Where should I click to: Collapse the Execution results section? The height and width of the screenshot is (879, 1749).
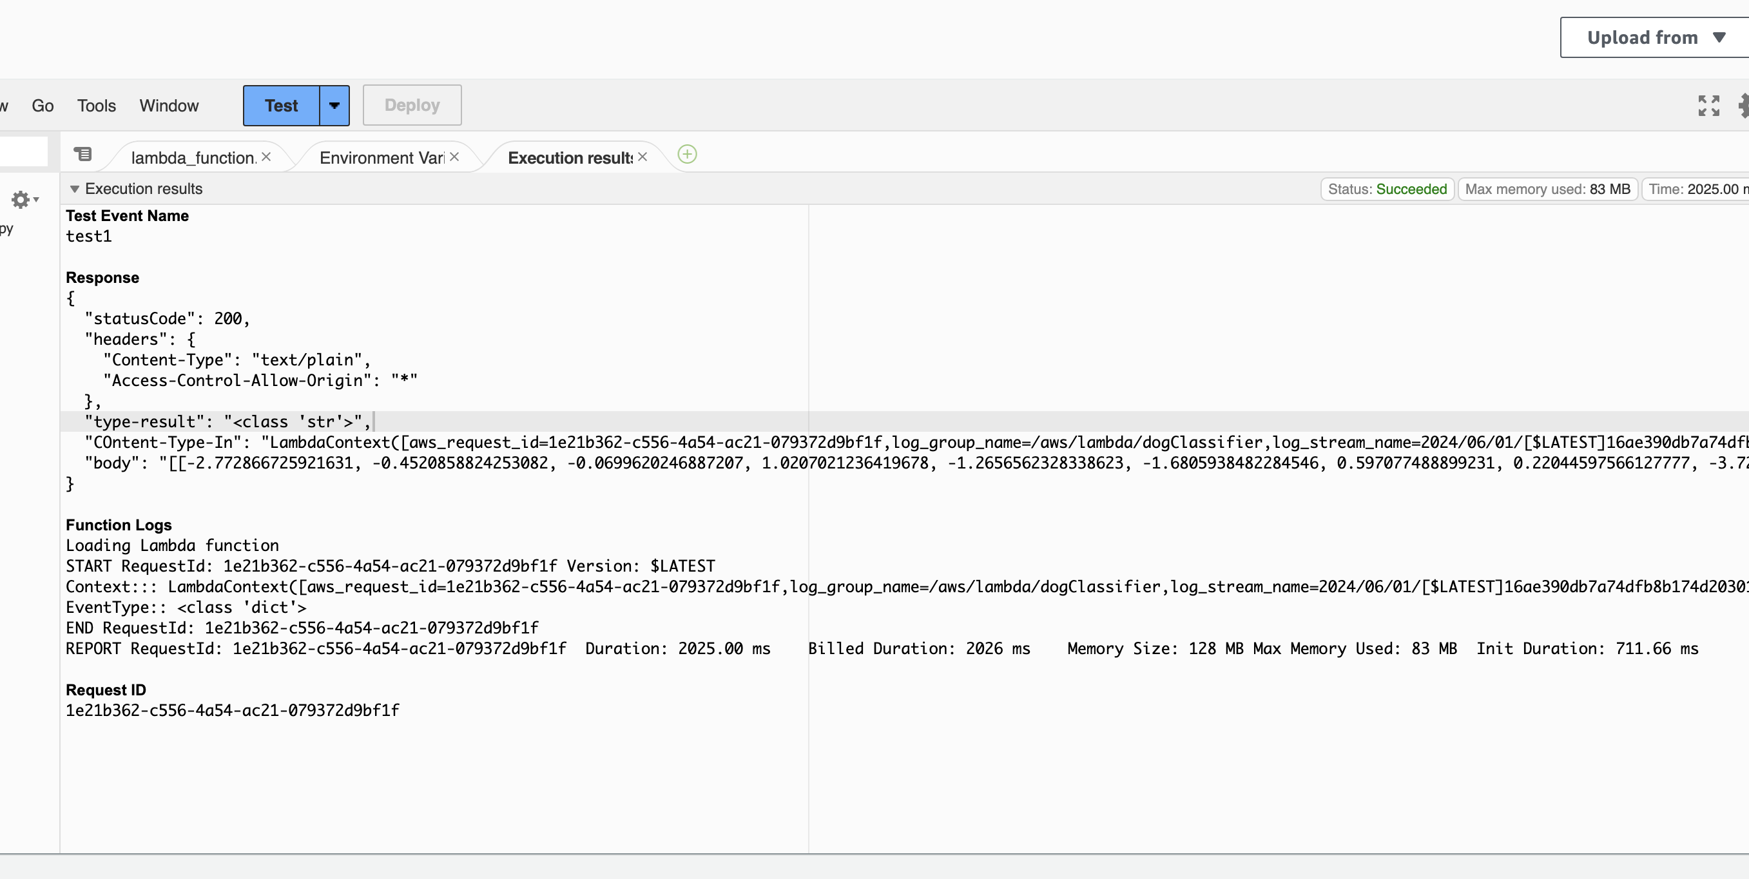pos(75,189)
